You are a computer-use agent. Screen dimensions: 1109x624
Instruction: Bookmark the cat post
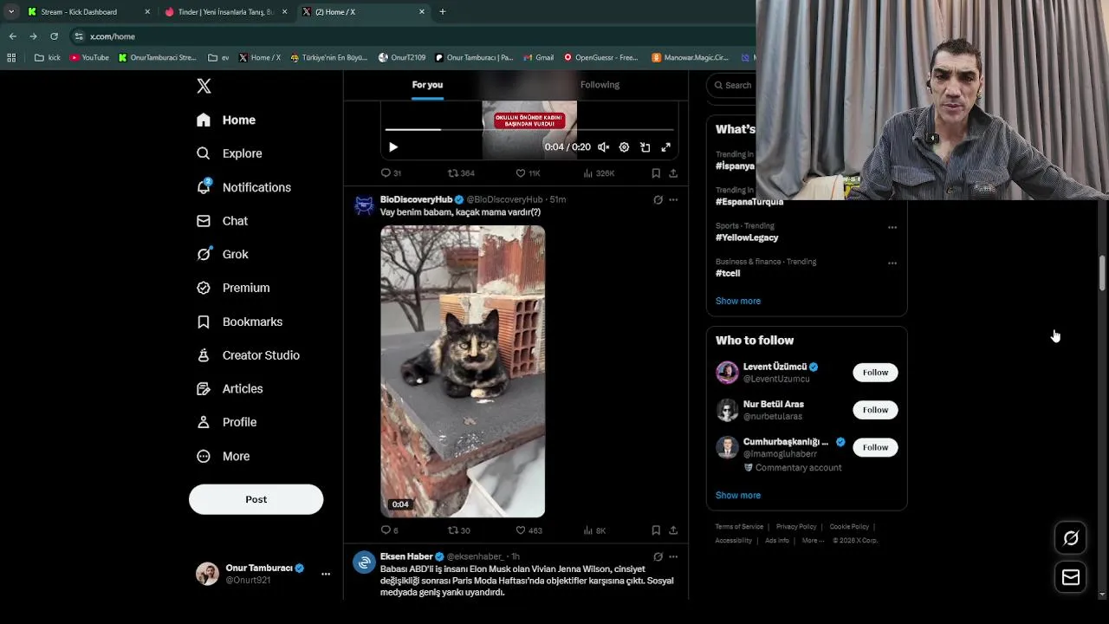pos(656,530)
